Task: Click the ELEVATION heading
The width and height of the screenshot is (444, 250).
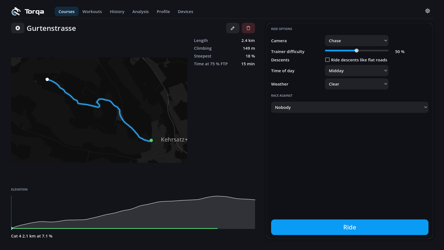Action: pyautogui.click(x=19, y=189)
